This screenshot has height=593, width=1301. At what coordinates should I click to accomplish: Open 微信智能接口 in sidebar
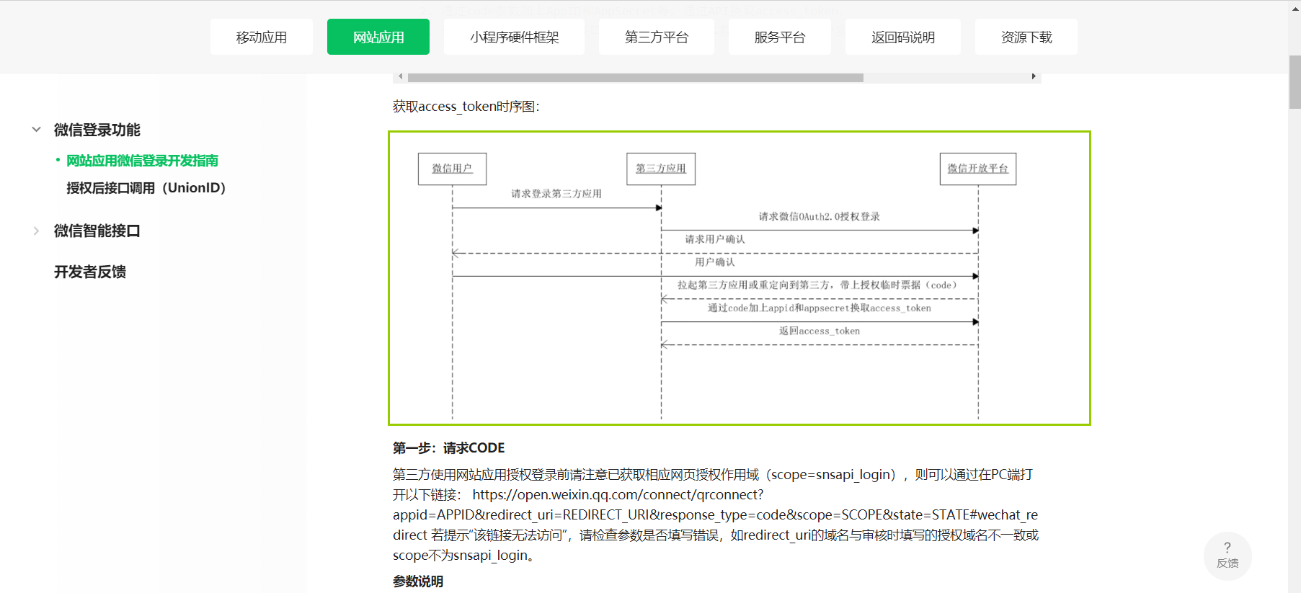pyautogui.click(x=97, y=231)
